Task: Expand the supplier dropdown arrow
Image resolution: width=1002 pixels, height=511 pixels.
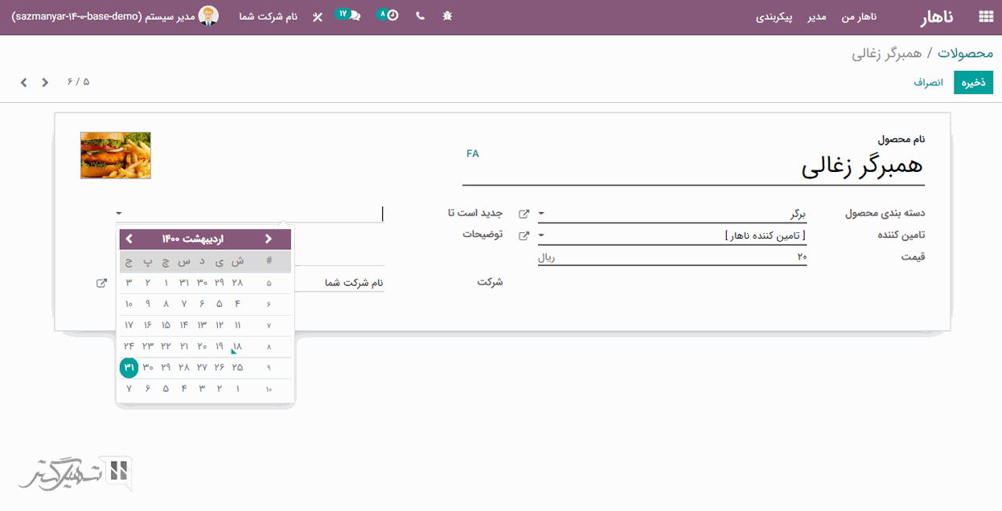Action: 540,235
